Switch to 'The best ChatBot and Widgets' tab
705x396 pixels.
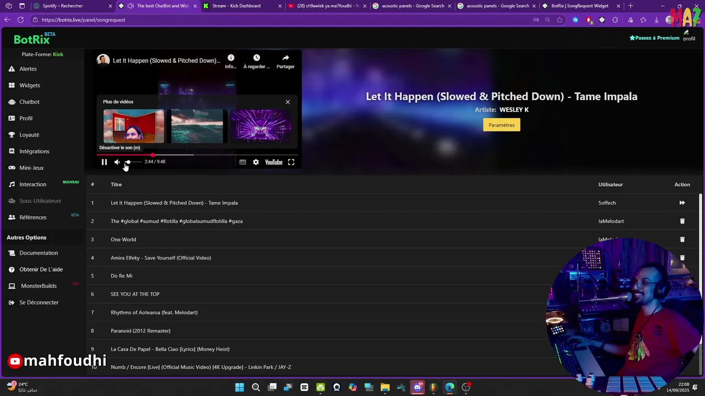[158, 6]
